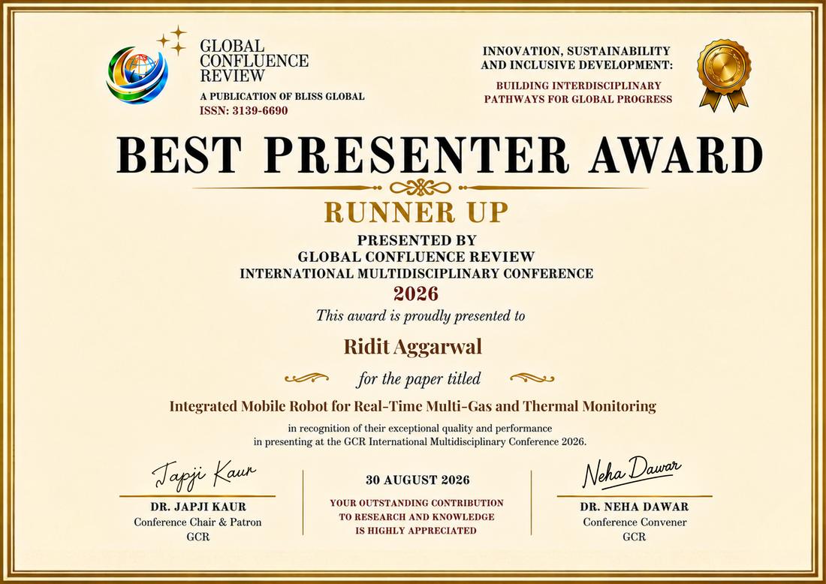The width and height of the screenshot is (826, 584).
Task: Click 'INTERNATIONAL MULTIDISCIPLINARY CONFERENCE' line
Action: click(417, 274)
